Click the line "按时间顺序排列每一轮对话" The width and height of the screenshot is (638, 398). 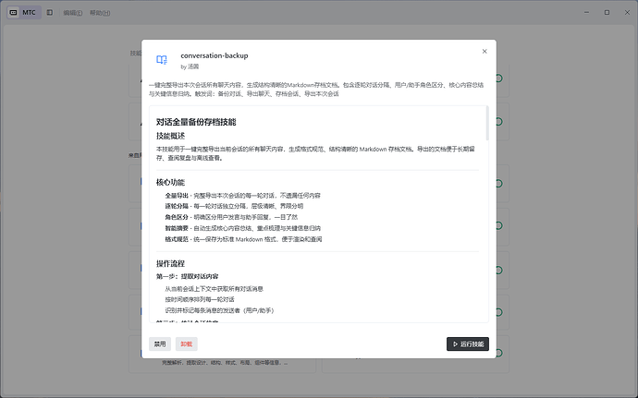(200, 299)
